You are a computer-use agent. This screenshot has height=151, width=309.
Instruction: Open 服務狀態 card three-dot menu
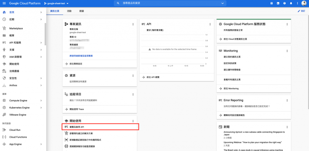pos(287,24)
